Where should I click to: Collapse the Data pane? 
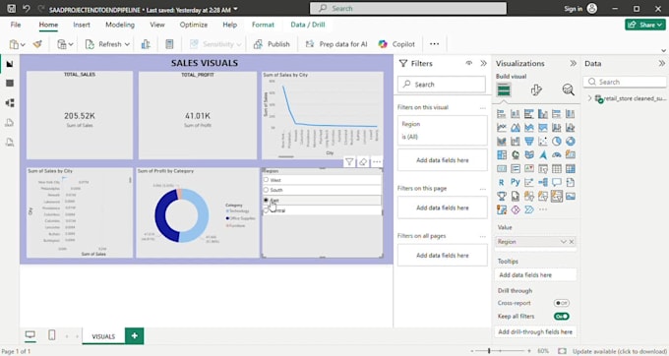coord(662,63)
